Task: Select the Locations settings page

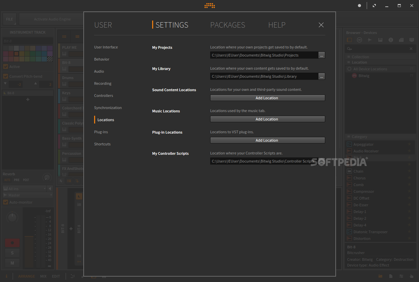Action: [106, 120]
